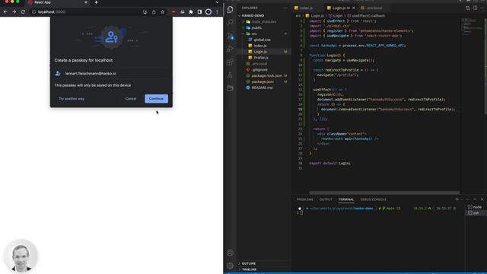Open the Accounts icon in VS Code activity bar
The height and width of the screenshot is (274, 487).
[x=230, y=253]
